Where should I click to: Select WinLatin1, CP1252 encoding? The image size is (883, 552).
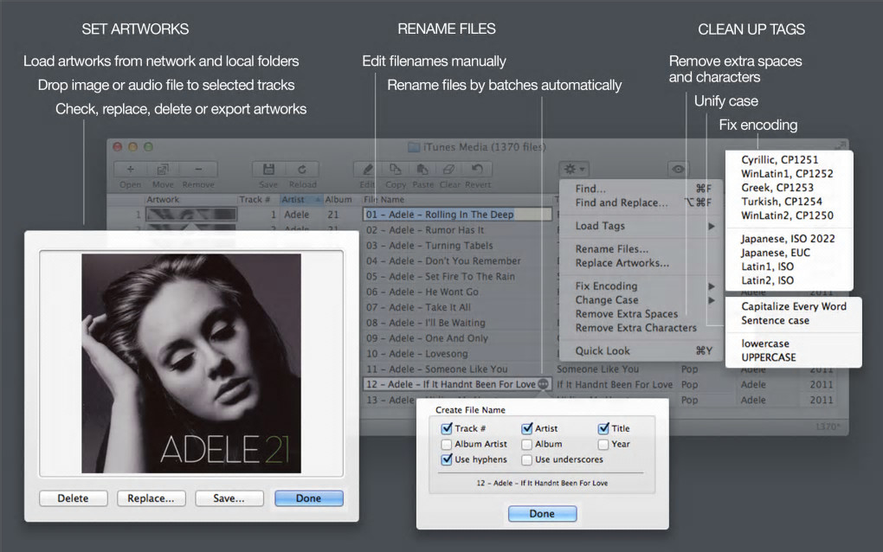(789, 175)
